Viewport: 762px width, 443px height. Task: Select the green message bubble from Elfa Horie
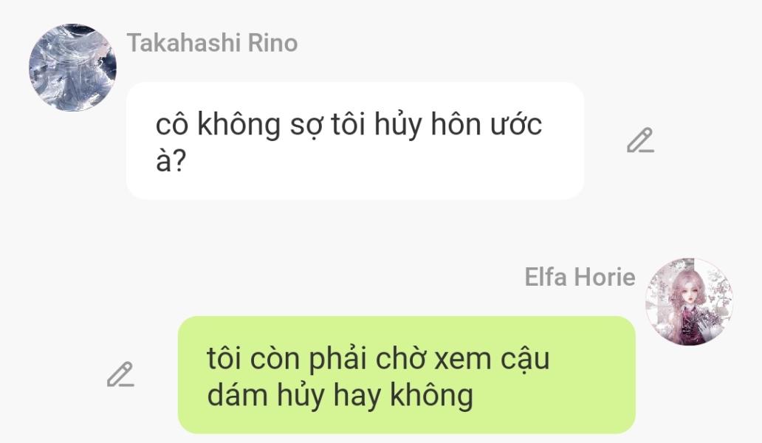point(407,374)
